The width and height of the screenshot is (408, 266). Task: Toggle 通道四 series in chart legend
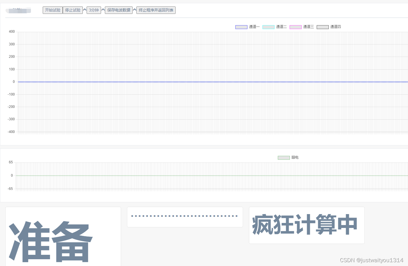329,27
